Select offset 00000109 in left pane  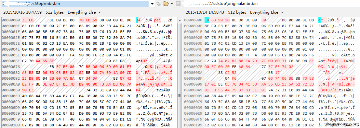[x=10, y=125]
